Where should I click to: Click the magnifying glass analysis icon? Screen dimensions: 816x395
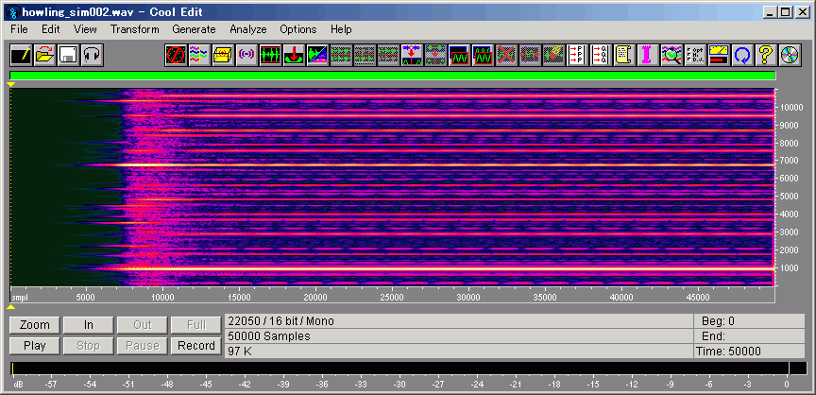(x=671, y=55)
